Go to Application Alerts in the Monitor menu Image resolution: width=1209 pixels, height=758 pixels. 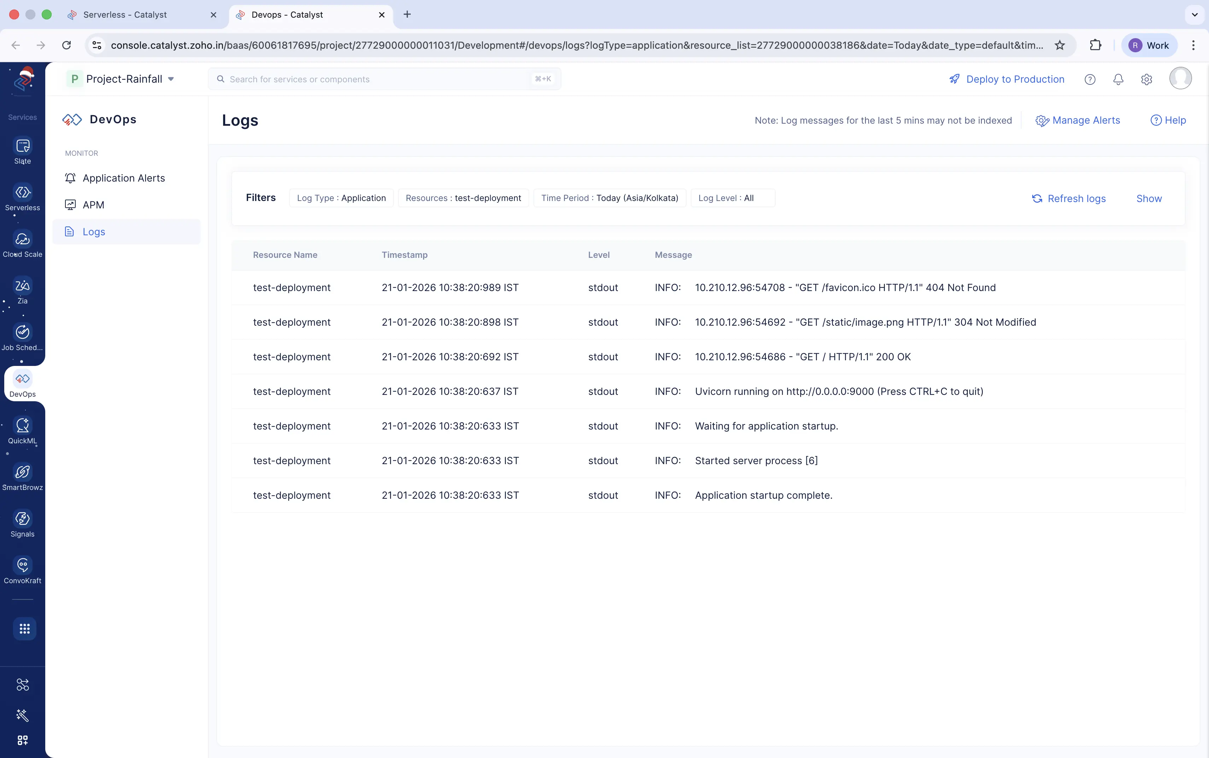123,177
